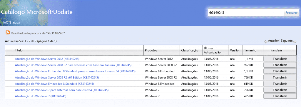Open Windows Embedded 8 Standard x64 update link
This screenshot has width=301, height=107.
(75, 71)
